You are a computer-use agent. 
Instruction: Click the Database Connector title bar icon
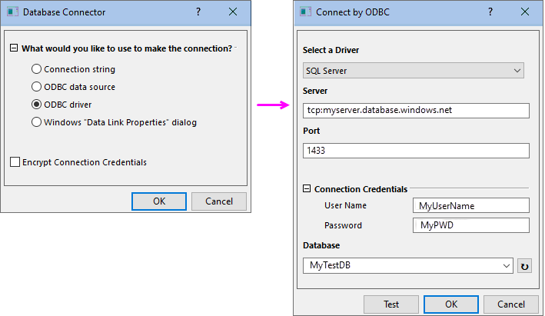[x=12, y=12]
